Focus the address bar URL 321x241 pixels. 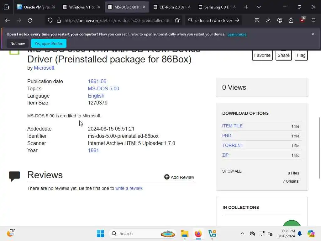point(118,20)
